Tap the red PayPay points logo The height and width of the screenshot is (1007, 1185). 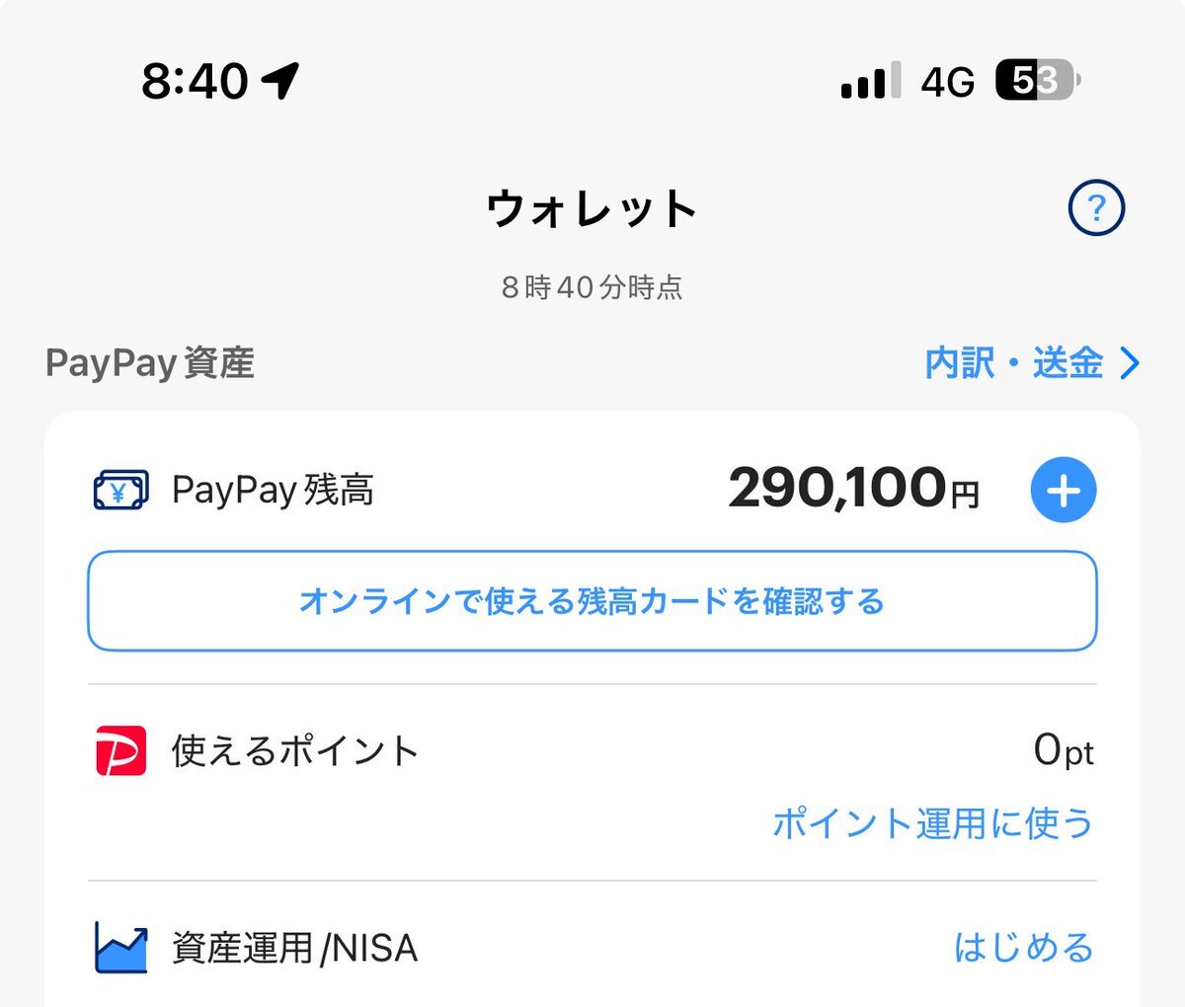[x=120, y=750]
